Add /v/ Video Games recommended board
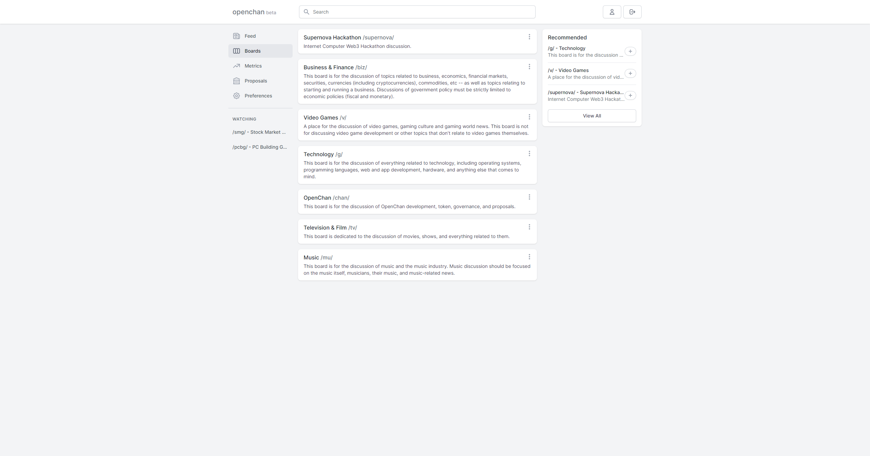The height and width of the screenshot is (456, 870). (x=630, y=73)
